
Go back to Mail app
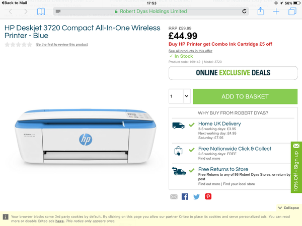[x=14, y=3]
